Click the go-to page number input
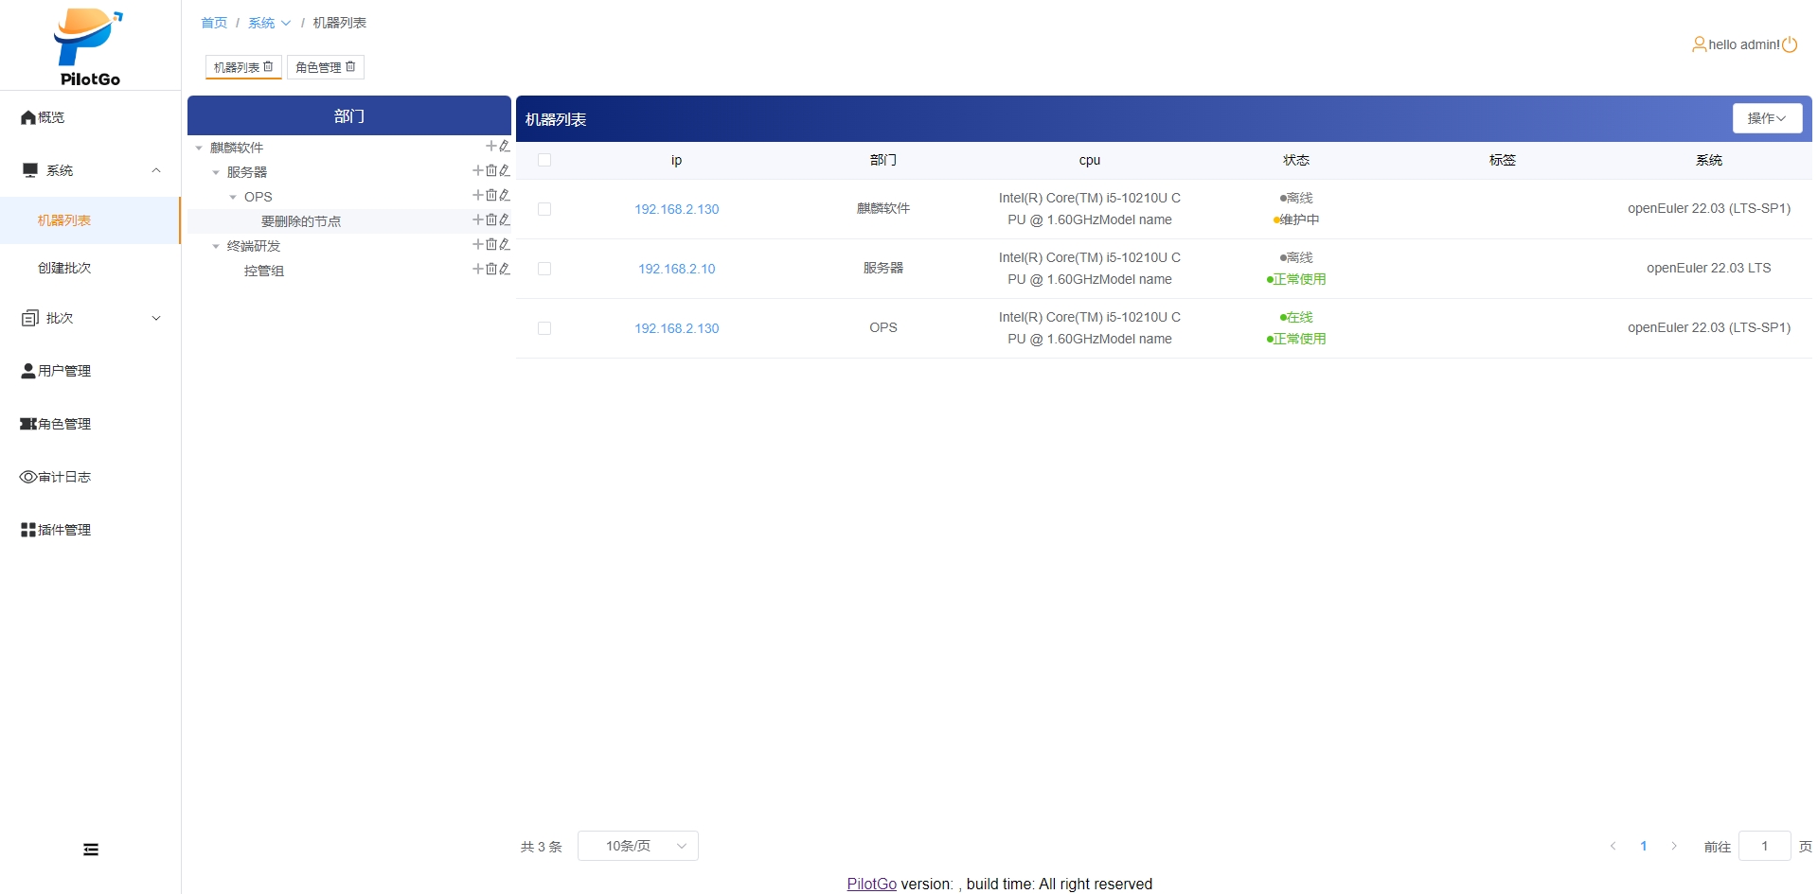The height and width of the screenshot is (894, 1818). point(1763,846)
